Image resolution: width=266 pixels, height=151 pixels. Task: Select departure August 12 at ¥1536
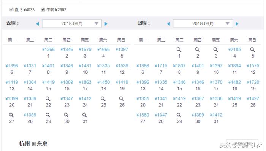pos(122,66)
